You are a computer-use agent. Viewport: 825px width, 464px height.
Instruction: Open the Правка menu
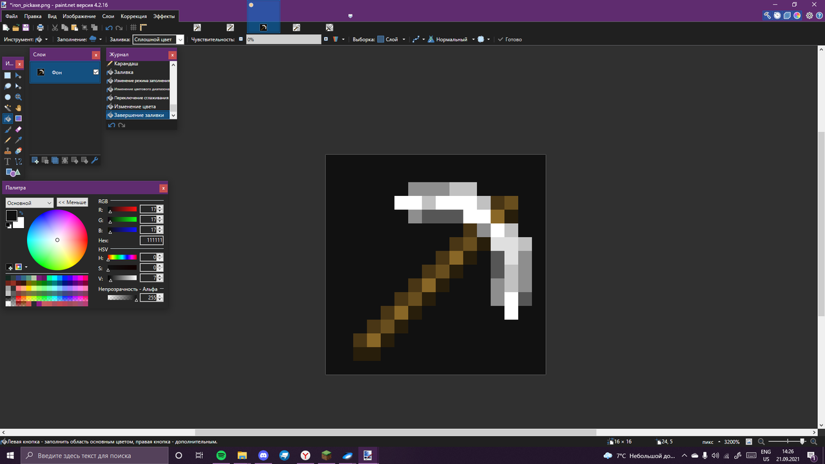point(33,16)
